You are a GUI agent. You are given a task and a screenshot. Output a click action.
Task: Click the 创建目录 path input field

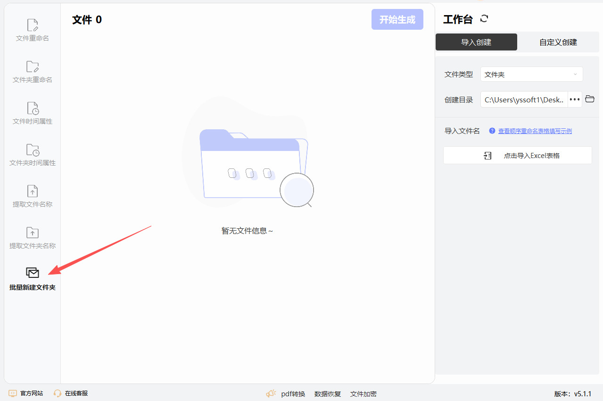524,100
